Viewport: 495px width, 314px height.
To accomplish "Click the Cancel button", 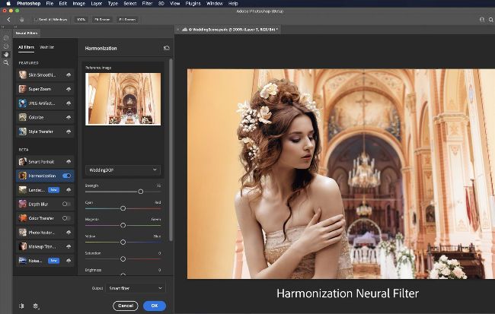I will point(125,306).
